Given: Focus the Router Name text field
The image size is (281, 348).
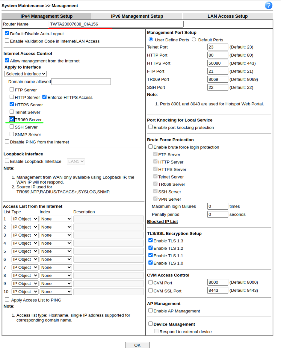Looking at the screenshot, I should (x=116, y=24).
